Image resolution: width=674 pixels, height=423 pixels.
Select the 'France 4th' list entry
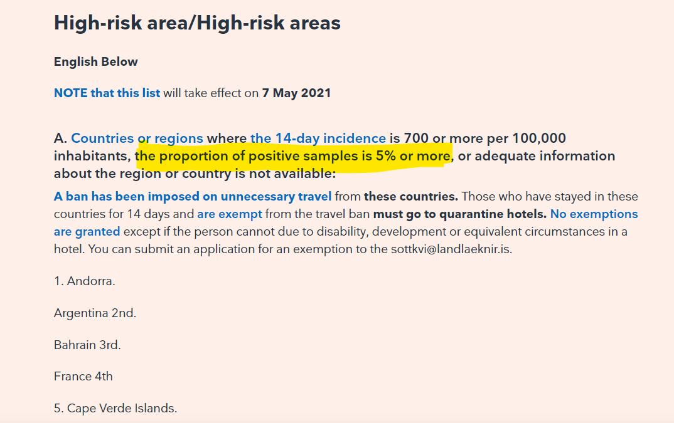coord(83,377)
